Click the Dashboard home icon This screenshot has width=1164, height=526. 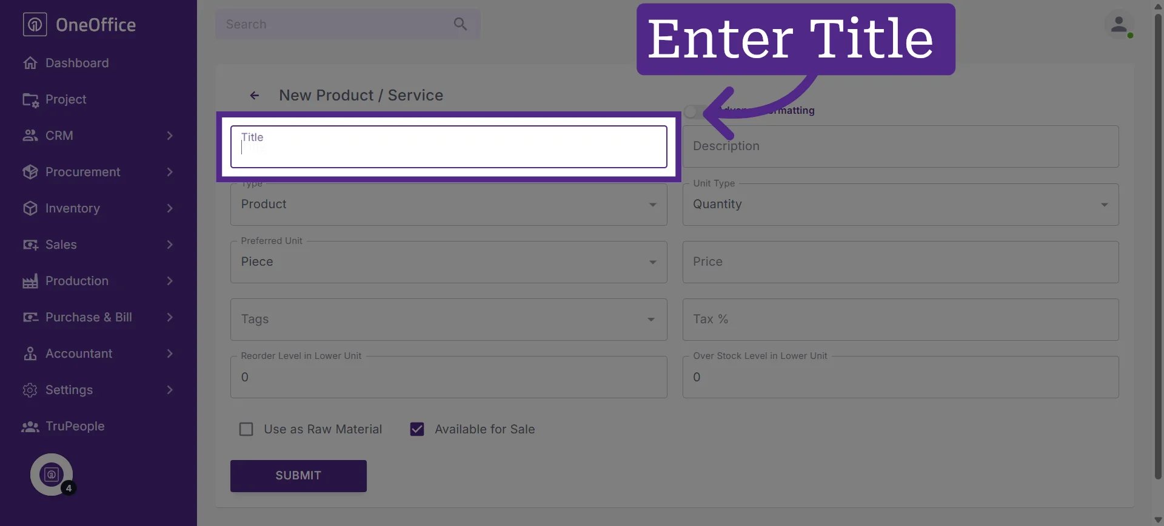click(x=30, y=63)
